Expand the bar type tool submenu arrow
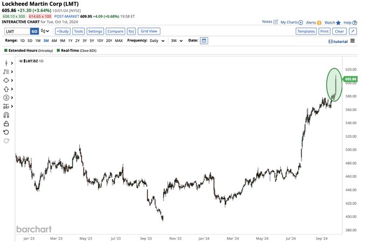Image resolution: width=366 pixels, height=248 pixels. coord(12,63)
